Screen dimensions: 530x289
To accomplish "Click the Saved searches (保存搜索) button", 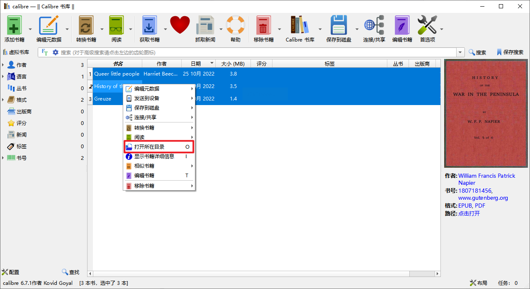I will (510, 52).
